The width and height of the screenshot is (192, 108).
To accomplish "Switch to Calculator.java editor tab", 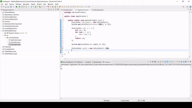I will [x=67, y=10].
